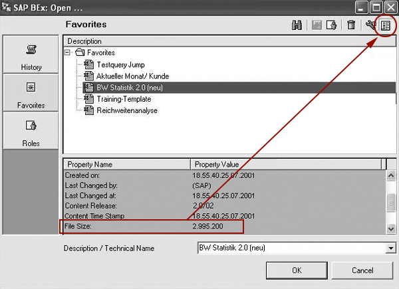The image size is (399, 289).
Task: Click the Testquery Jump workbook icon
Action: (x=89, y=64)
